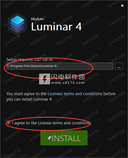Click the 'You must agree to the' text
Image resolution: width=128 pixels, height=158 pixels.
click(26, 94)
